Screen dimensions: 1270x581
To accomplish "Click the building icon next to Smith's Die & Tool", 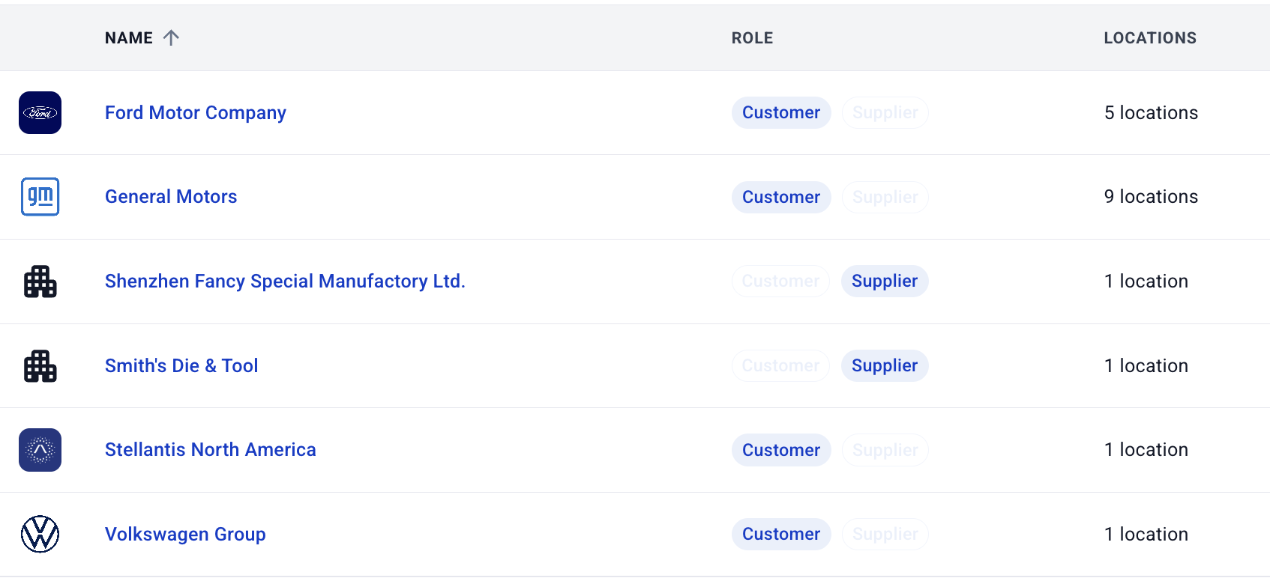I will click(x=40, y=365).
